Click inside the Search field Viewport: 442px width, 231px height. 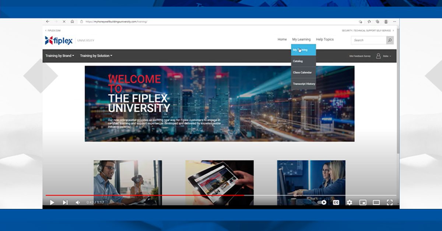(x=369, y=40)
